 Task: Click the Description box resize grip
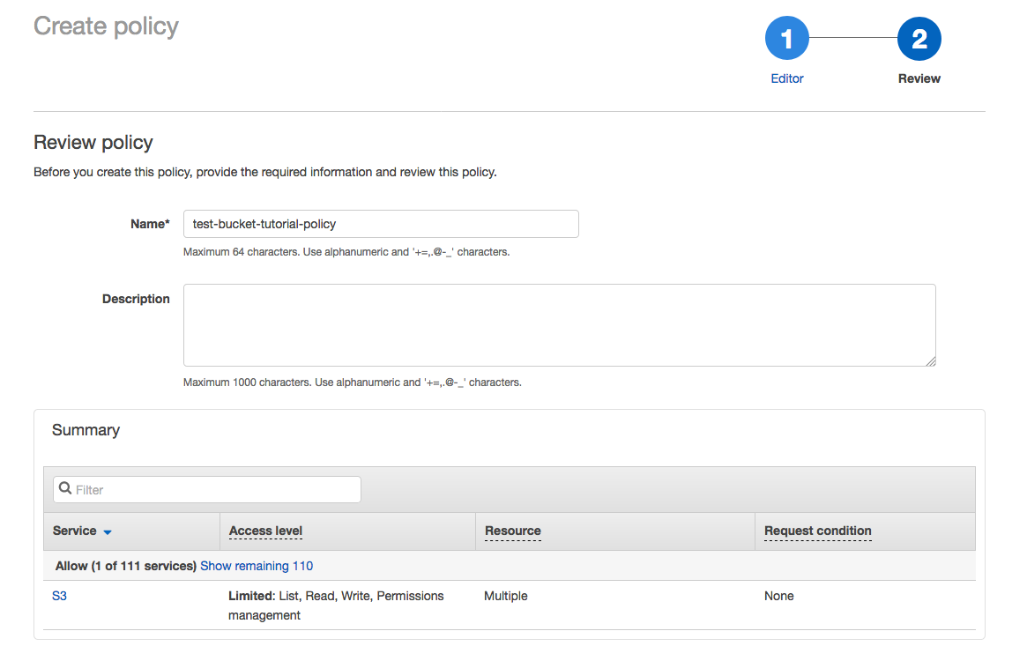click(930, 360)
